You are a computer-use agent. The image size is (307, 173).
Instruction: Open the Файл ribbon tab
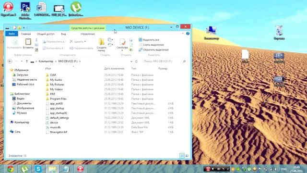(12, 34)
